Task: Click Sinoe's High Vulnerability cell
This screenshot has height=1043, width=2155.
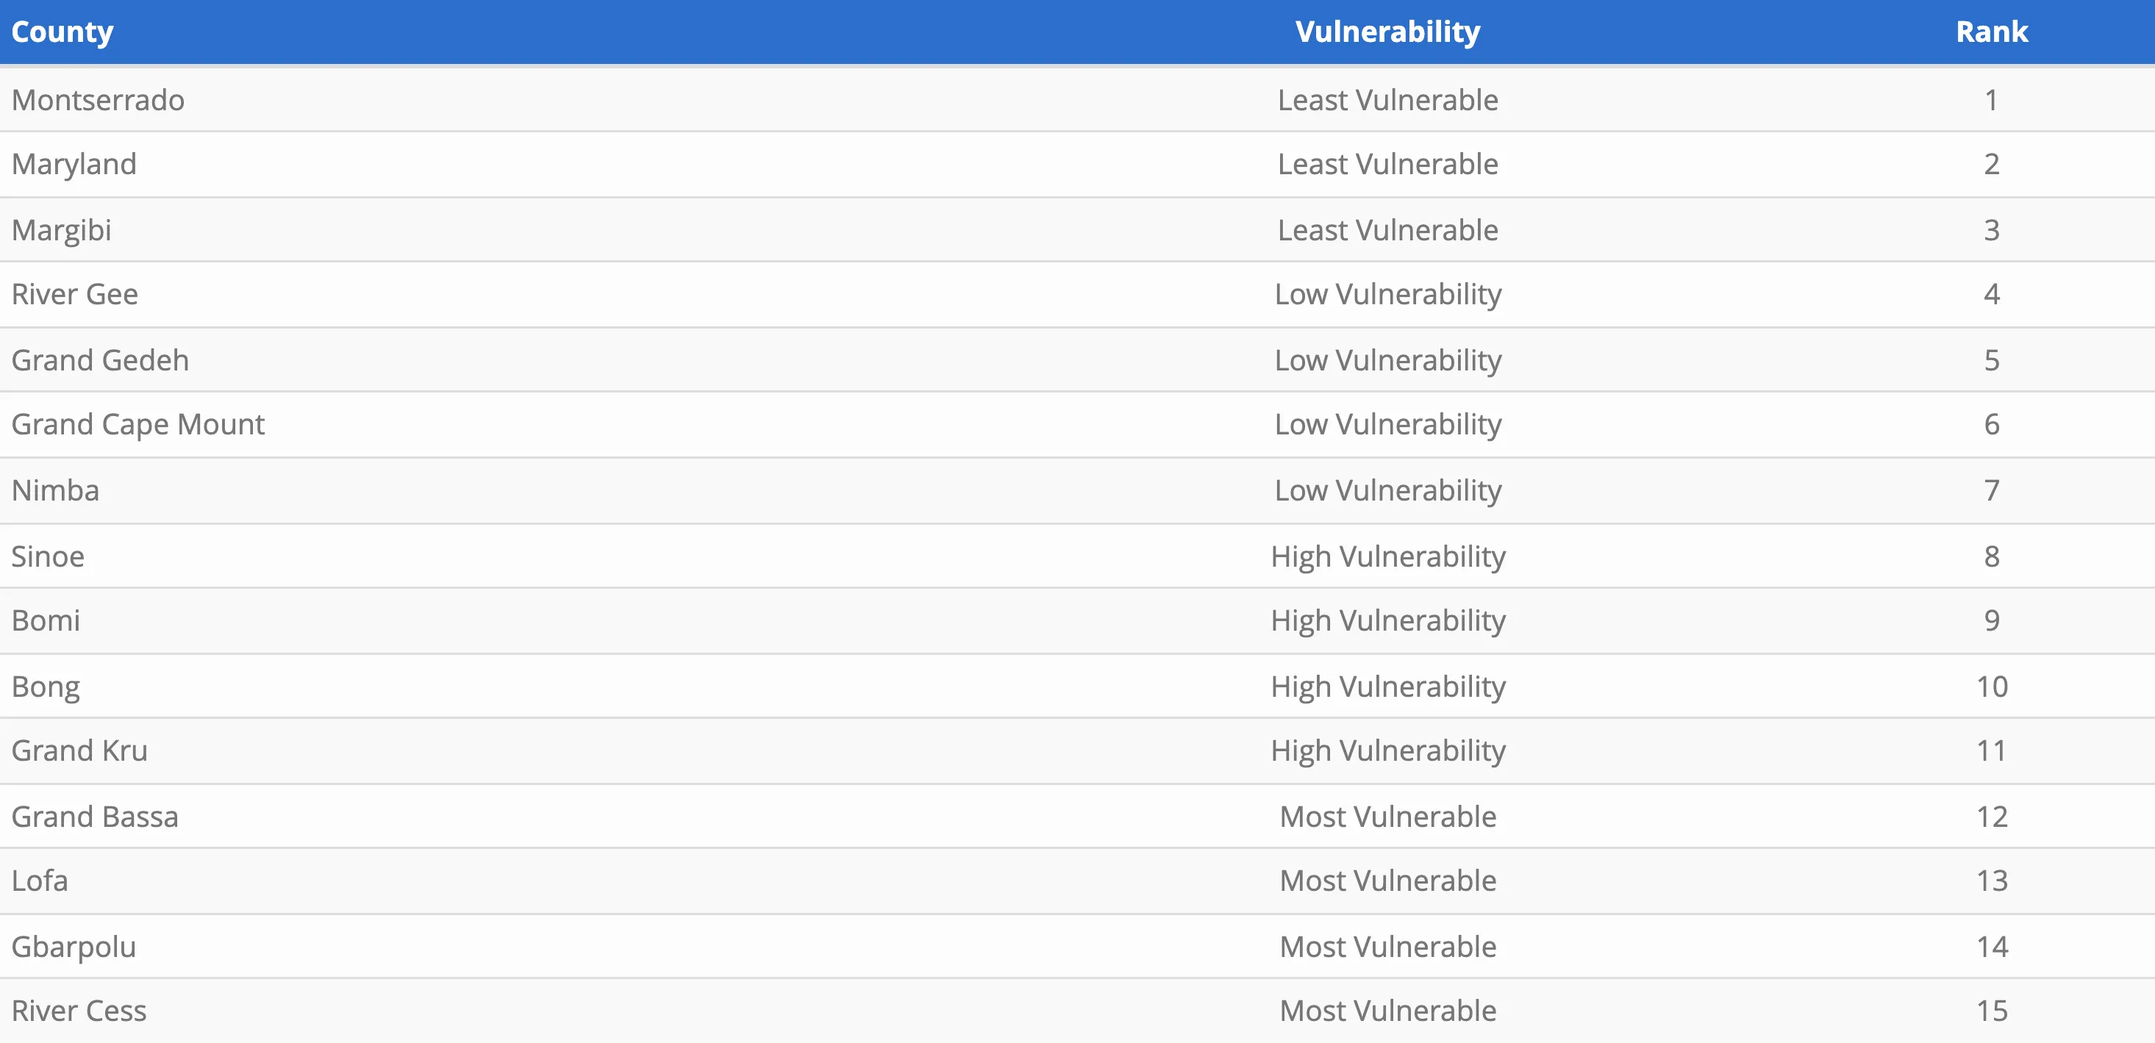Action: 1387,556
